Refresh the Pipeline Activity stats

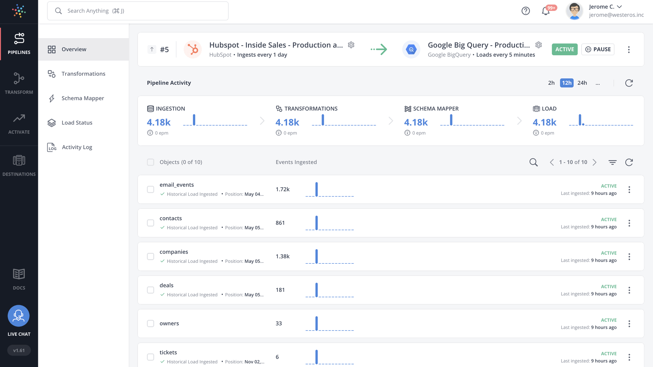pos(629,83)
